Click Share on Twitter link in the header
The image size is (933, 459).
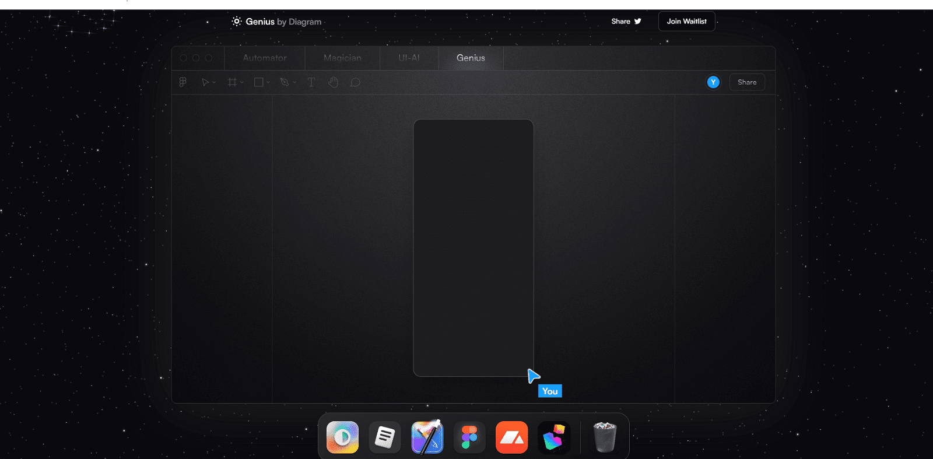pyautogui.click(x=626, y=21)
